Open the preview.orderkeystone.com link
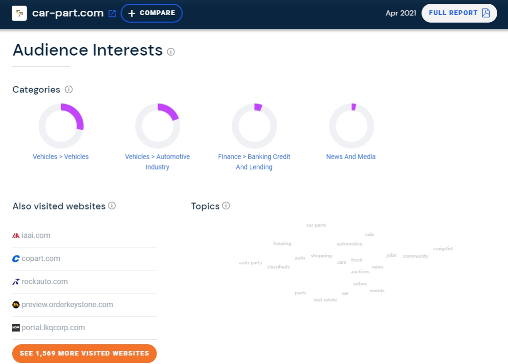 67,304
